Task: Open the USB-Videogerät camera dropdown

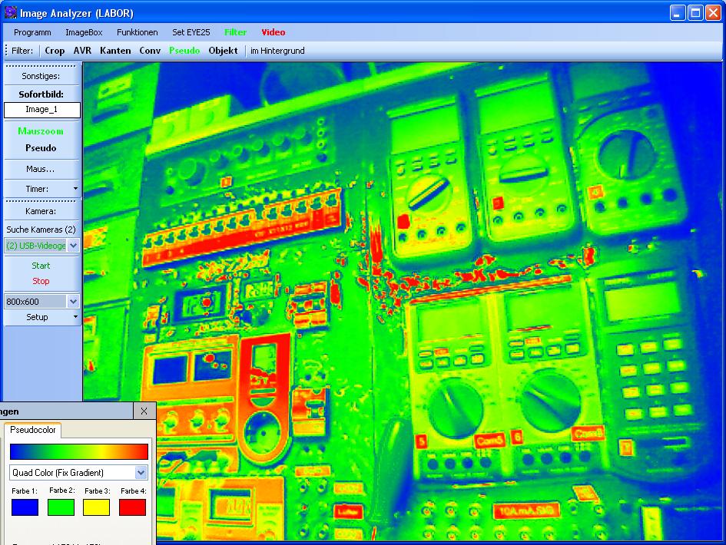Action: point(73,246)
